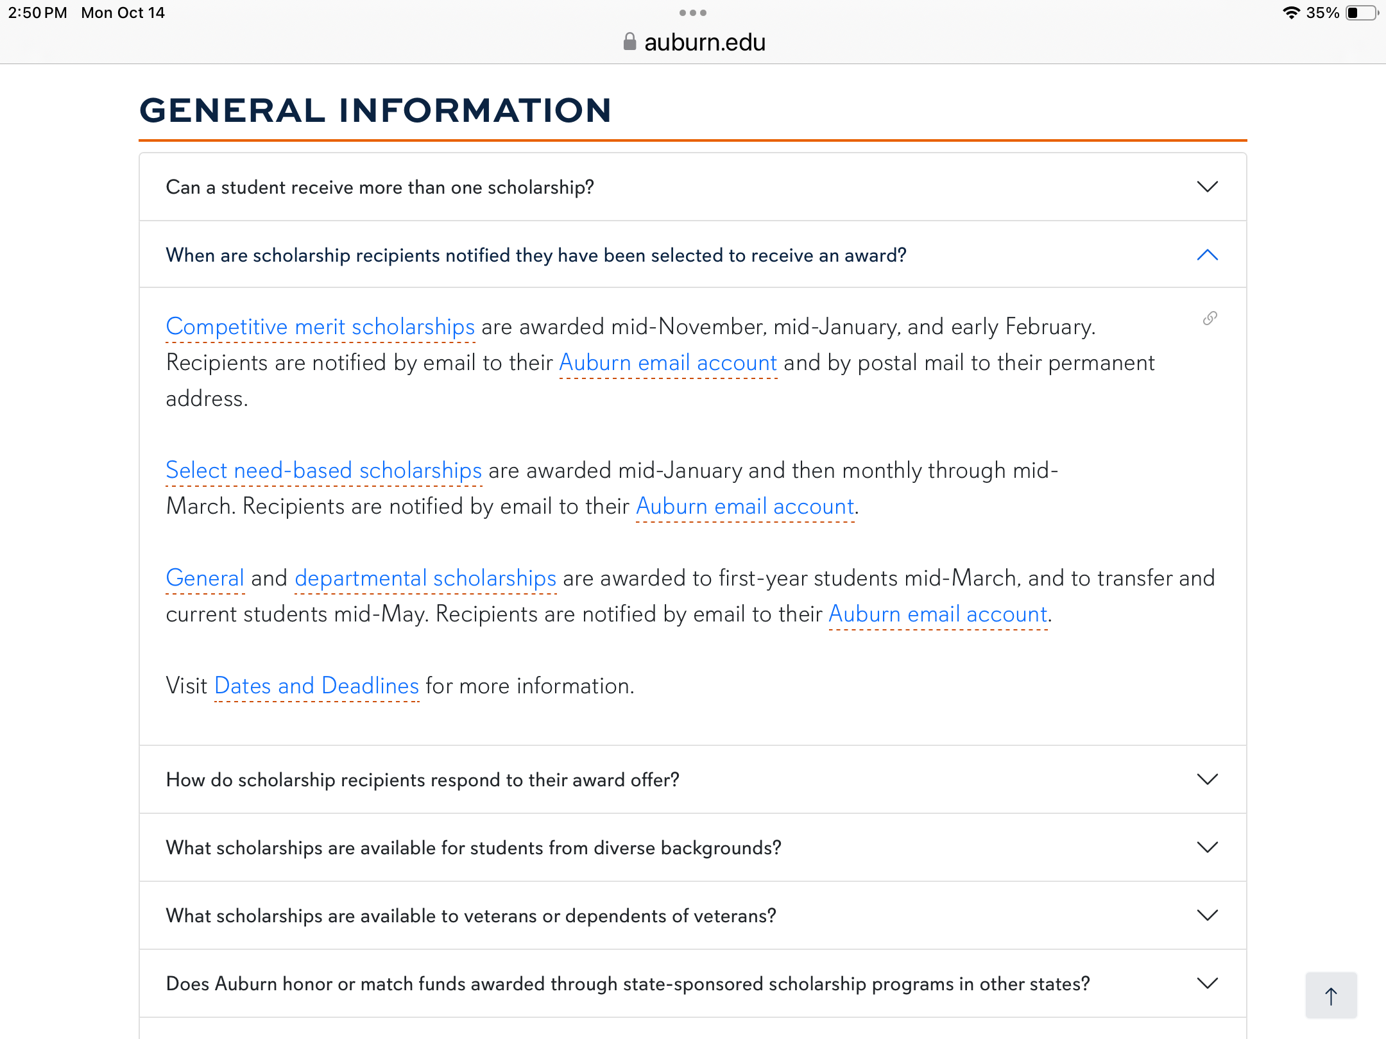Tap the auburn.edu address bar

tap(693, 42)
